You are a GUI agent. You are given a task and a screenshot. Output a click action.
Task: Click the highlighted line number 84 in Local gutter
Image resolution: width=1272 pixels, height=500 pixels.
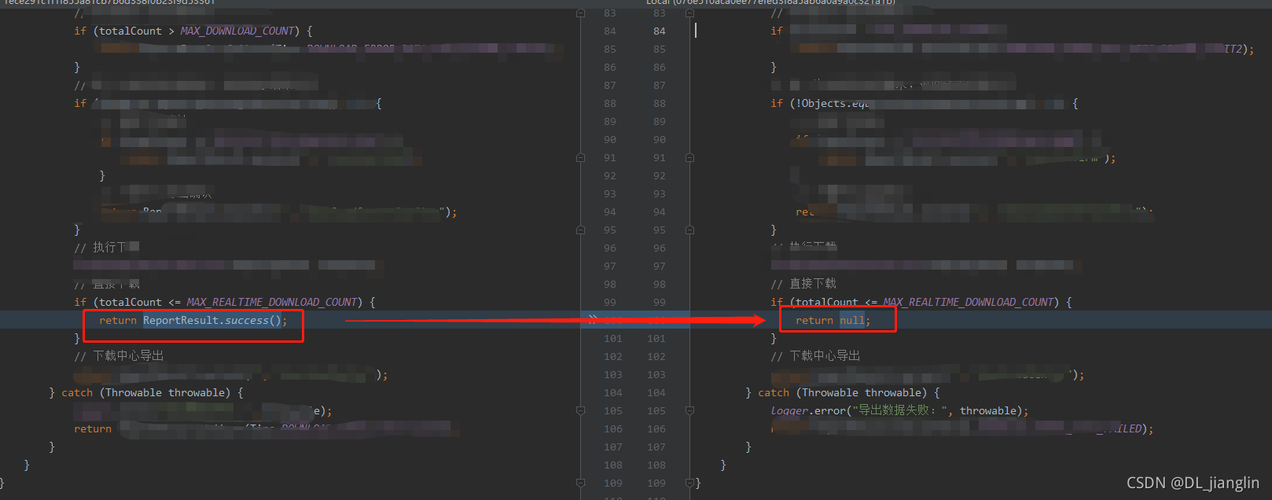(659, 31)
